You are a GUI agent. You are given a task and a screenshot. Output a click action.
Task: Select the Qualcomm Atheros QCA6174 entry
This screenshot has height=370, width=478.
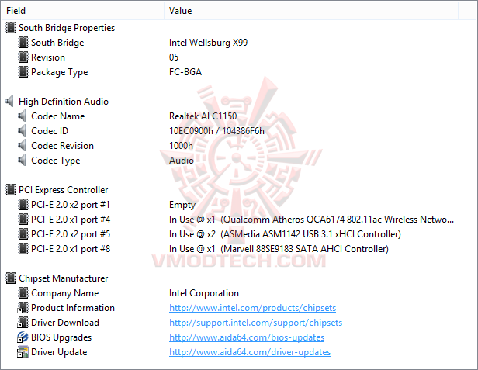point(312,220)
